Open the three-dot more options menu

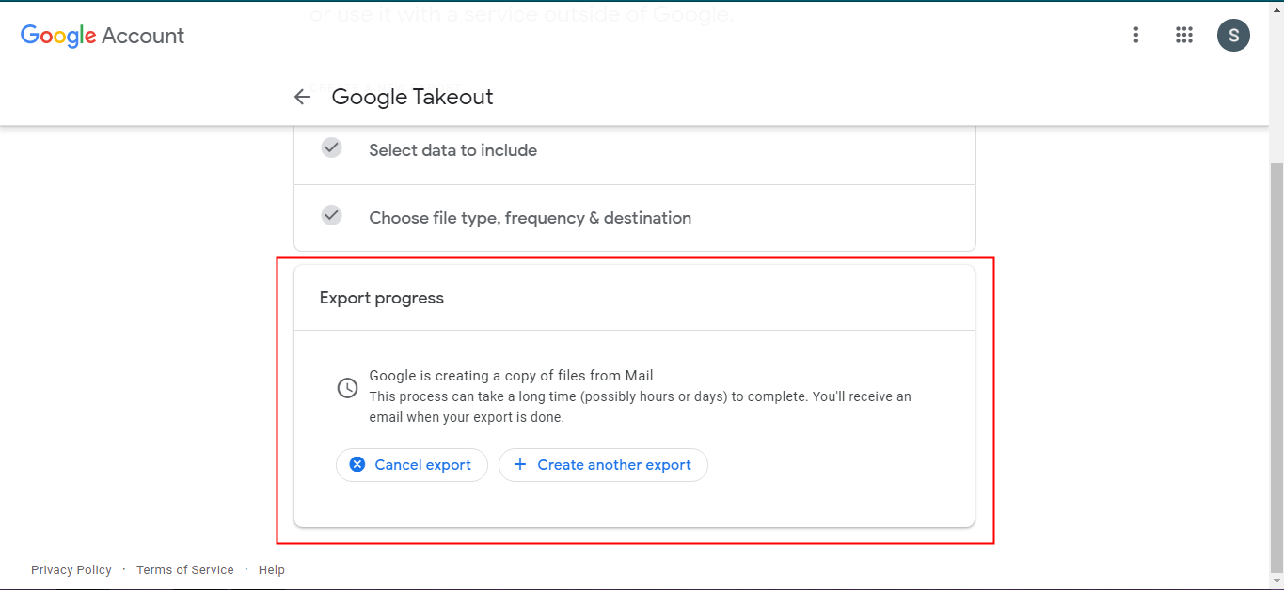[x=1136, y=36]
